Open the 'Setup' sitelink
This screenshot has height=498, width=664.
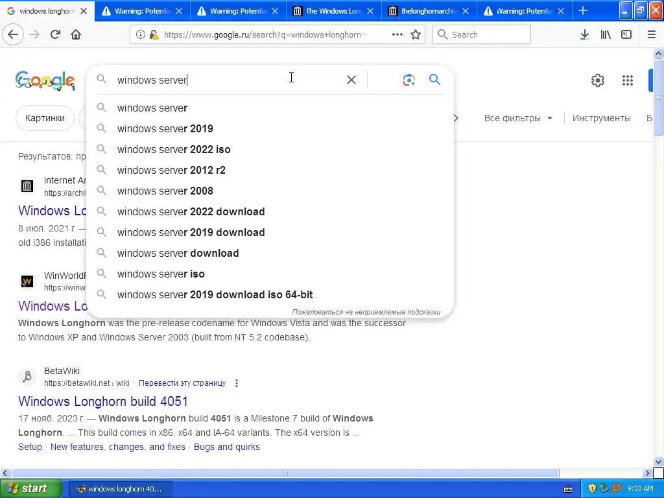[x=30, y=447]
